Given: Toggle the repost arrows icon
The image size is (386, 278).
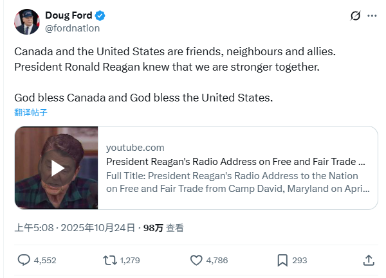Looking at the screenshot, I should [110, 260].
